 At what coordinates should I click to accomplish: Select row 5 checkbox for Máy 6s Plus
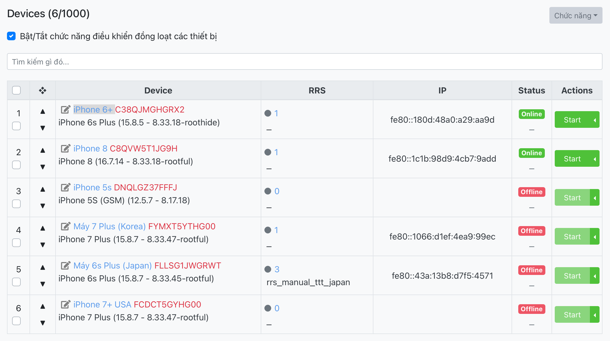point(16,282)
